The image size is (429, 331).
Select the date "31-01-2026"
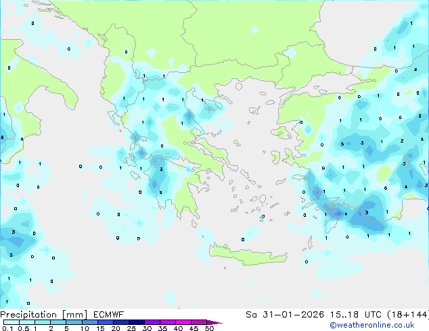click(293, 315)
